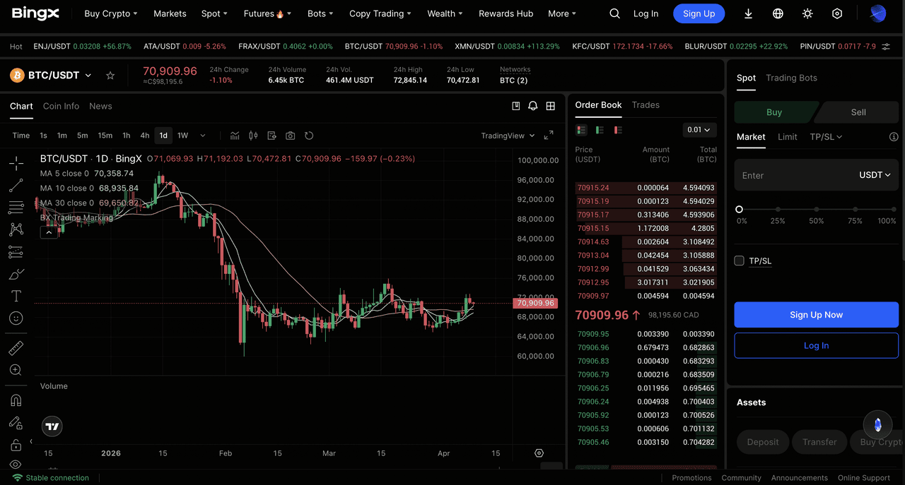The height and width of the screenshot is (485, 905).
Task: Click the 50% mark on amount slider
Action: (816, 210)
